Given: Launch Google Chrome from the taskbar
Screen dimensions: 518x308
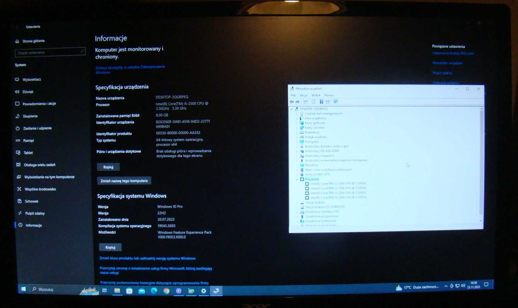Looking at the screenshot, I should pyautogui.click(x=166, y=291).
